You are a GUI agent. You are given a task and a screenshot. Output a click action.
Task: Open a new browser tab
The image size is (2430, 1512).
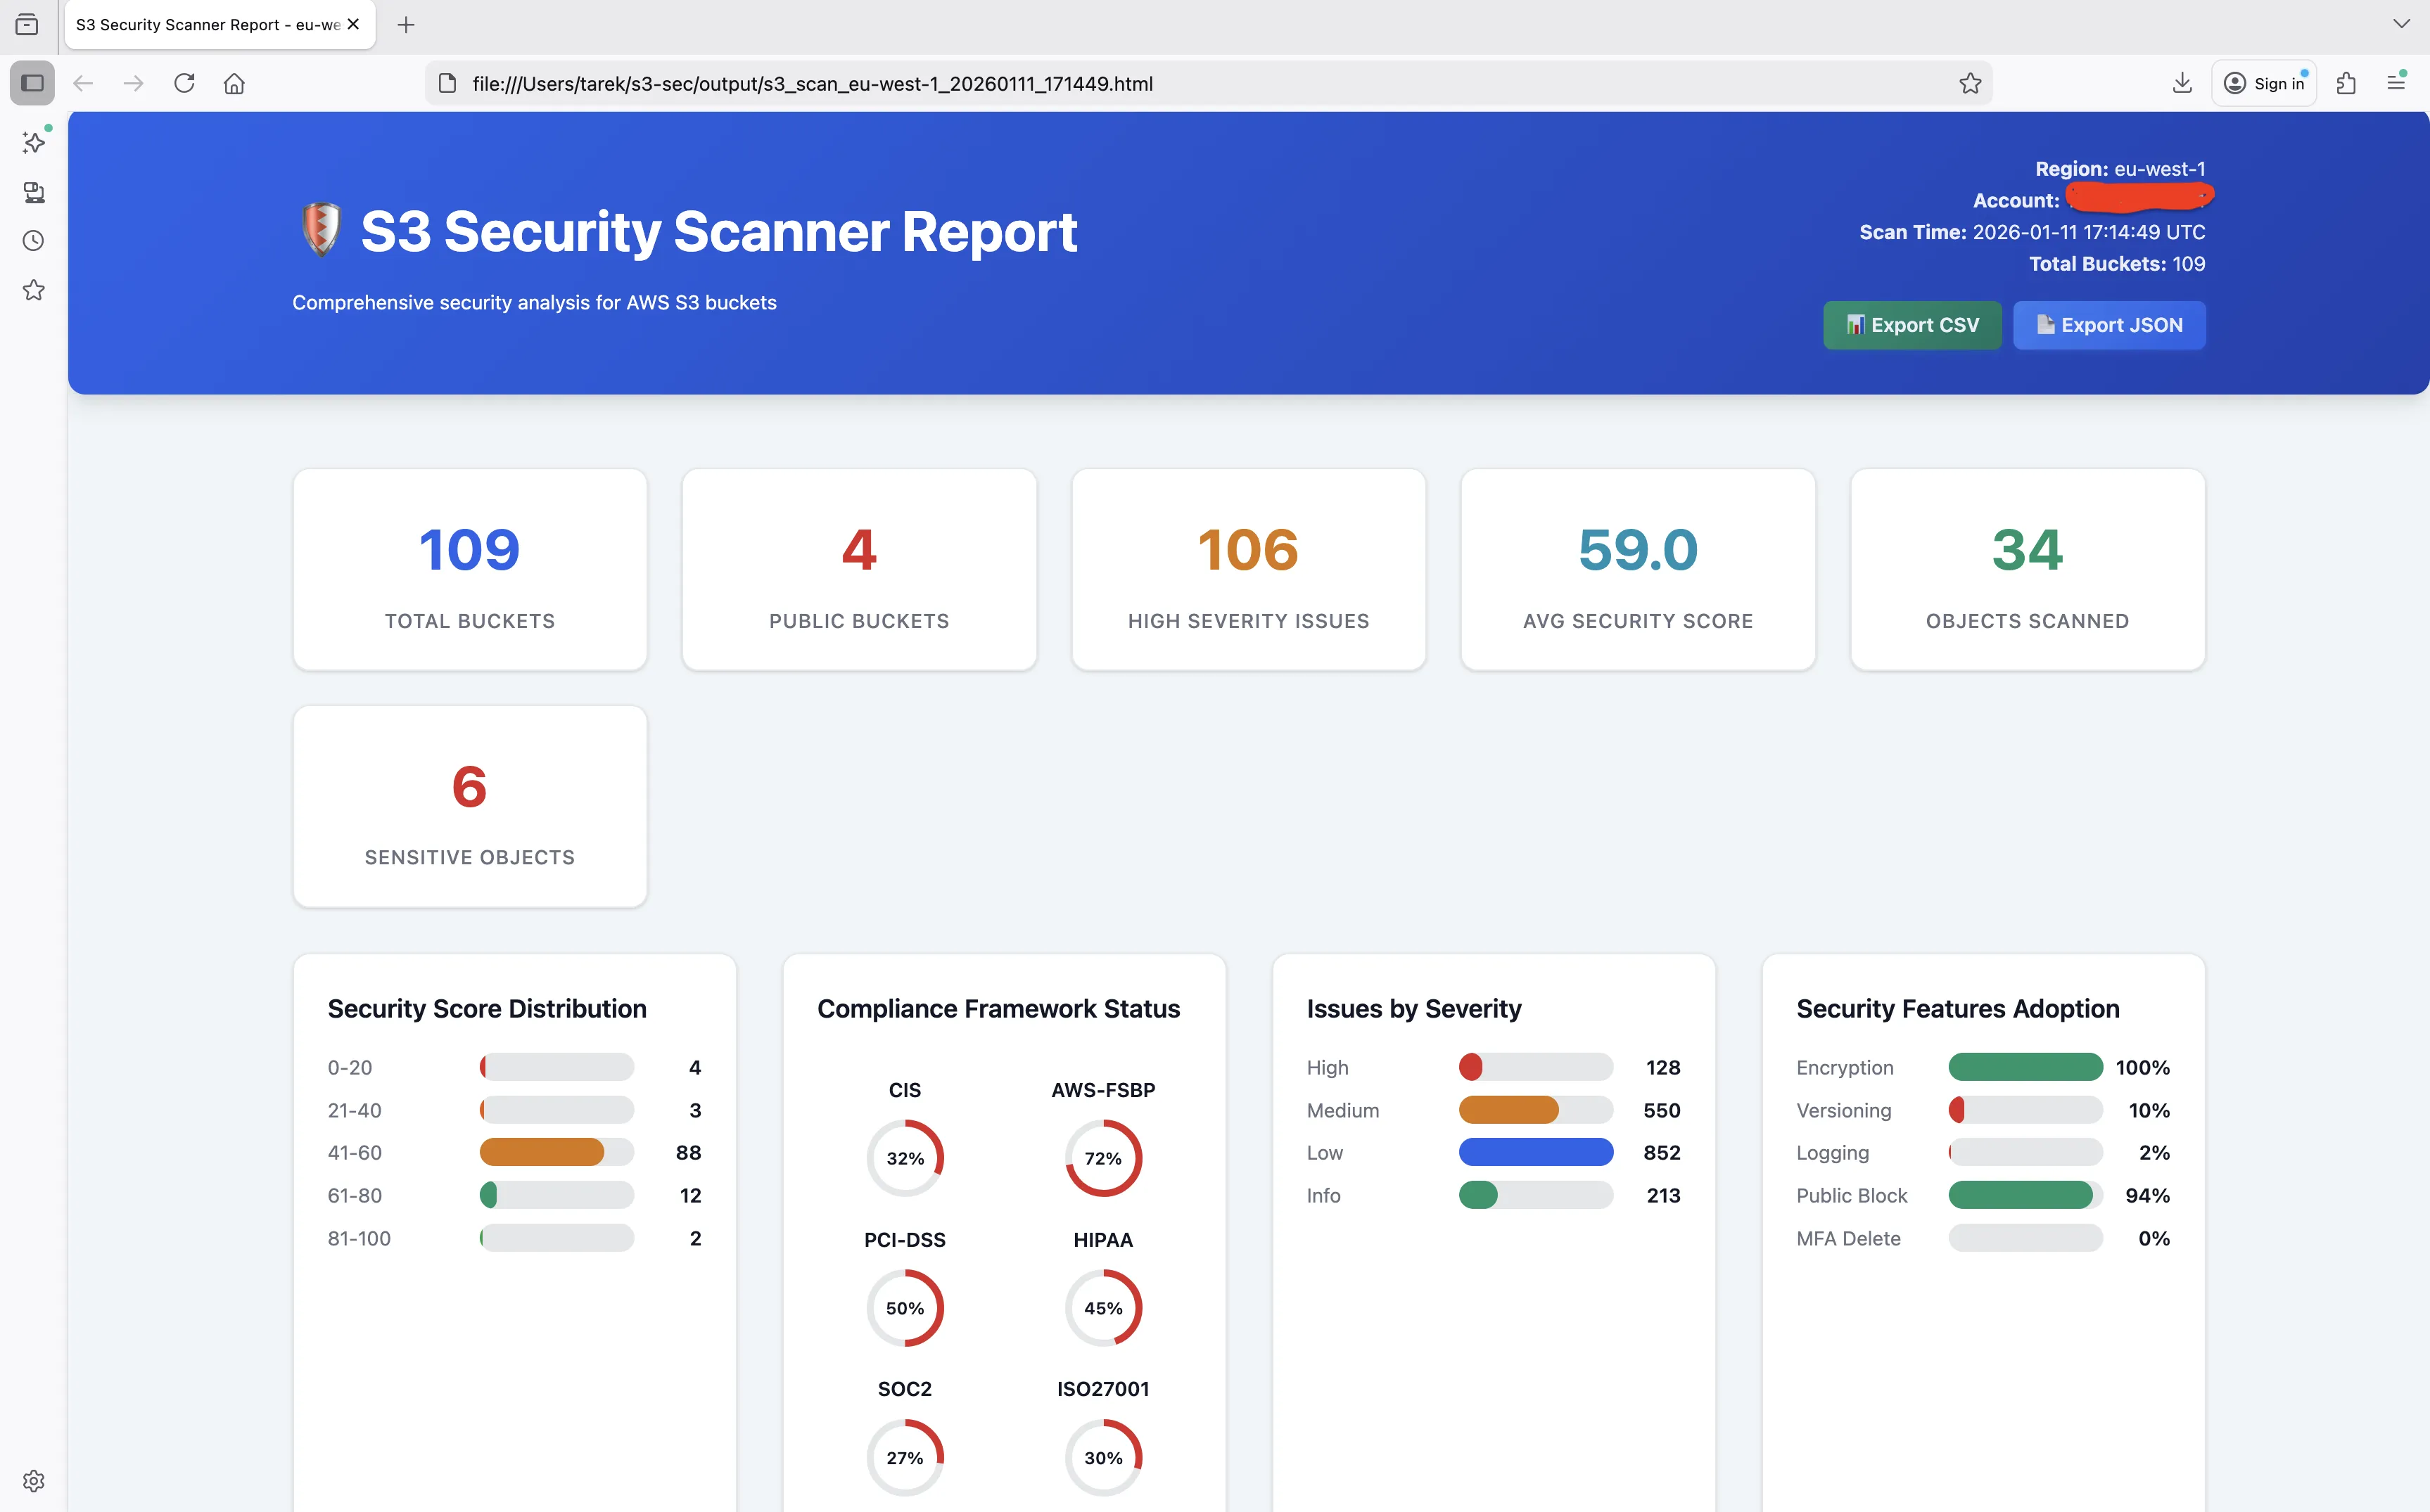[406, 24]
